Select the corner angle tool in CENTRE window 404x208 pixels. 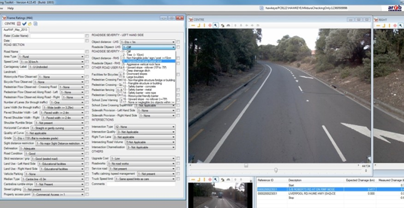point(199,25)
